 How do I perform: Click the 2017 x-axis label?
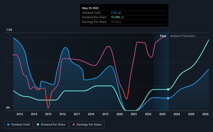point(77,114)
